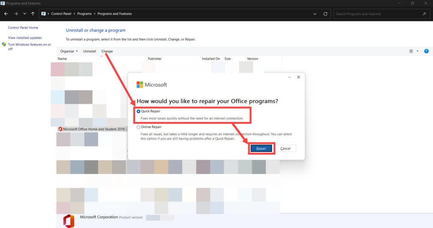Image resolution: width=433 pixels, height=228 pixels.
Task: Sort by the Version column header
Action: 252,59
